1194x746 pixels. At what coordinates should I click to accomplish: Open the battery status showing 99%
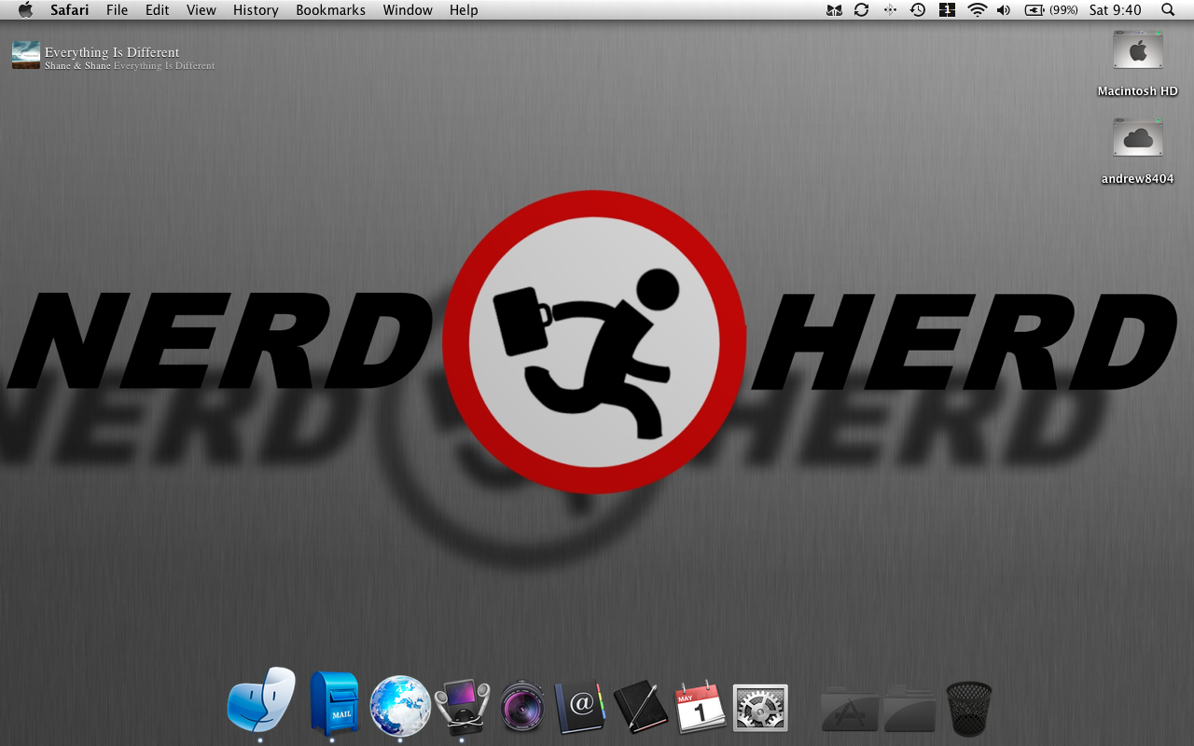(x=1051, y=10)
